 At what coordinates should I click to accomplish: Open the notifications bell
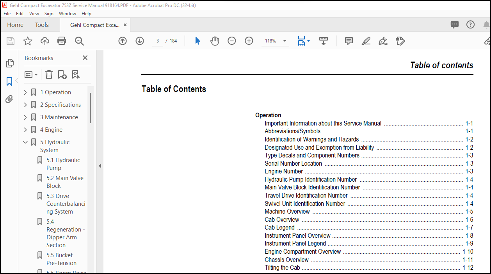pyautogui.click(x=486, y=25)
